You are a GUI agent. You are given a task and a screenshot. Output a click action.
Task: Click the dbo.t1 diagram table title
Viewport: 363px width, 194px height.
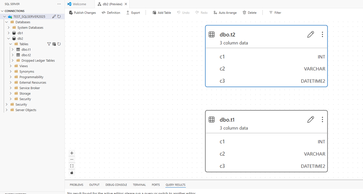227,120
